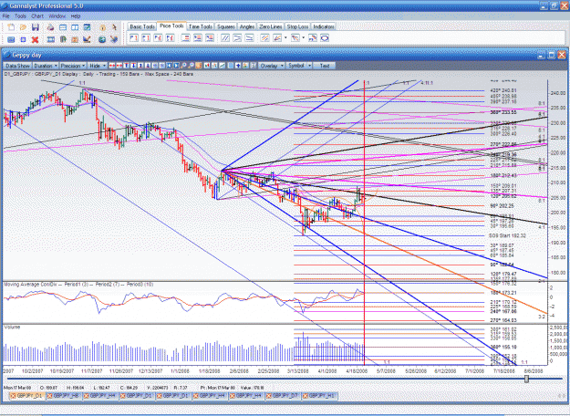Click the chart scroll slider thumb at bottom
The image size is (570, 416).
click(526, 379)
